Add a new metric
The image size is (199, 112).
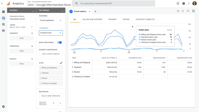32,59
